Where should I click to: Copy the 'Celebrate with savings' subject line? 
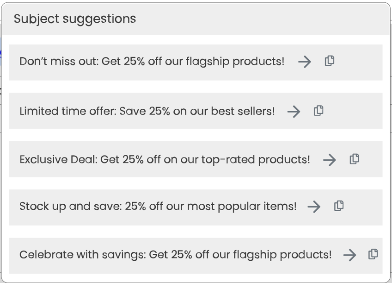(373, 254)
